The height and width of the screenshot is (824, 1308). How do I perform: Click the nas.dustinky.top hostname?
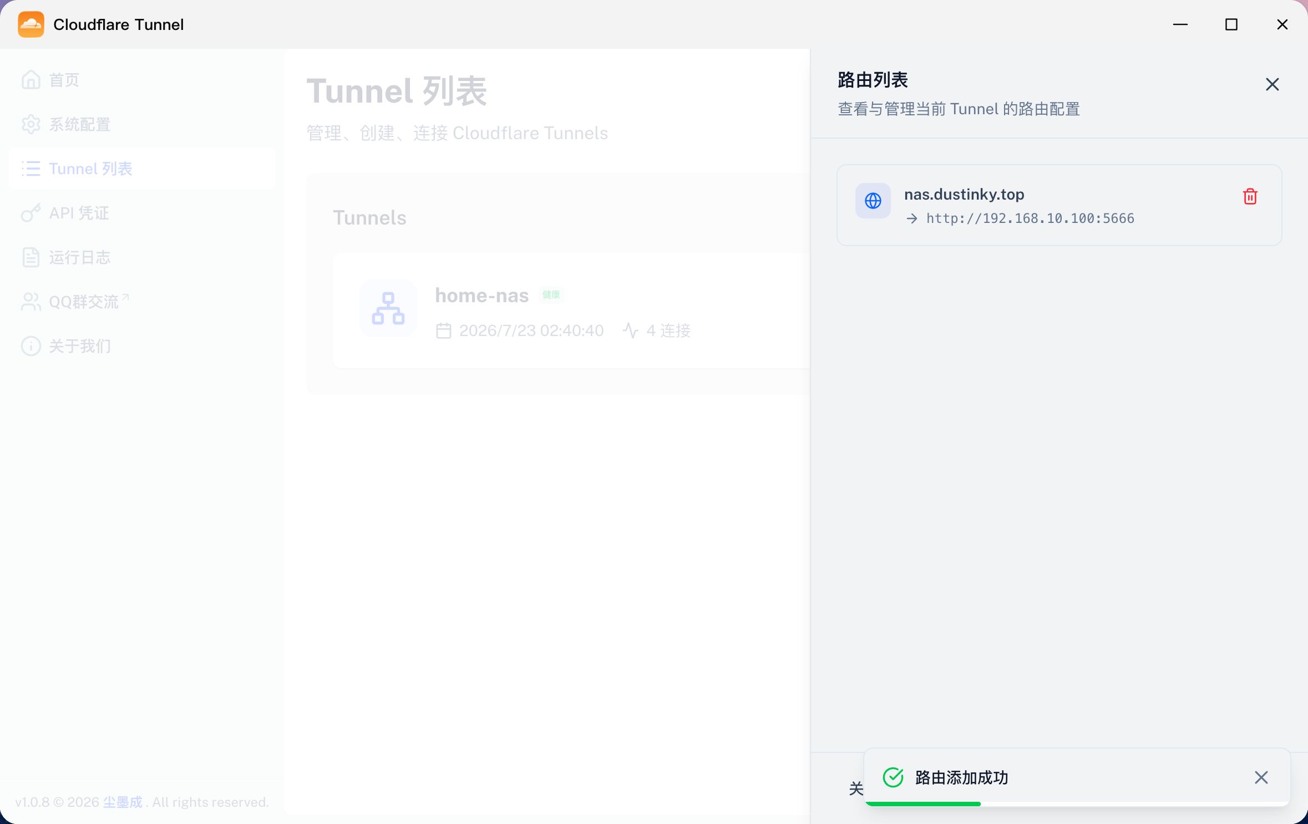point(964,195)
